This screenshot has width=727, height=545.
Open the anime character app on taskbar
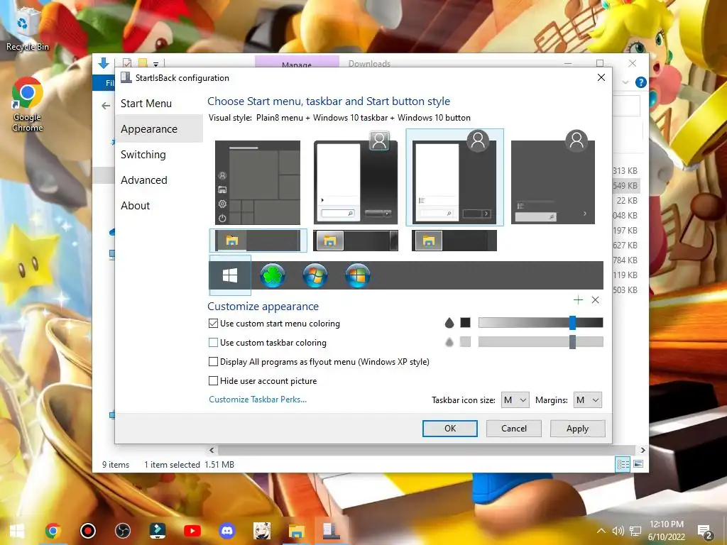[x=261, y=531]
